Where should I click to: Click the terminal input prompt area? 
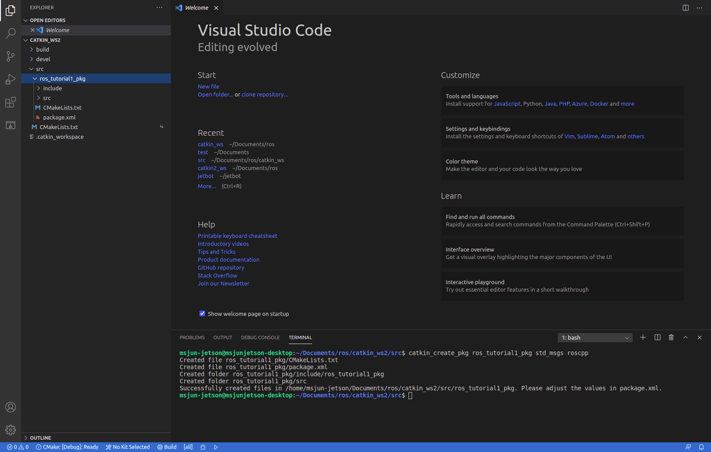click(410, 395)
